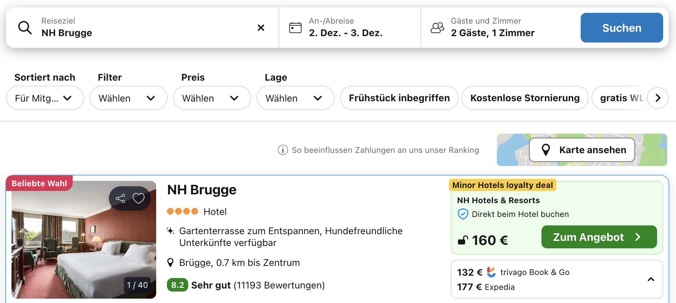Open the Sortiert nach dropdown
This screenshot has width=676, height=303.
pos(45,98)
